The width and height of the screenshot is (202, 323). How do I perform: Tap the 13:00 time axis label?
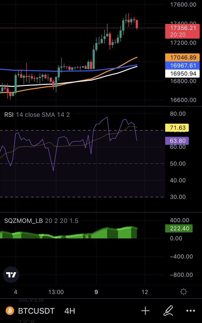[56, 292]
